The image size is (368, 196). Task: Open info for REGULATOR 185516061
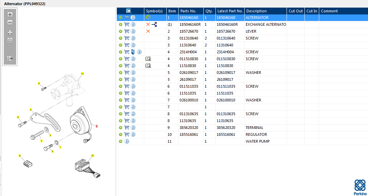click(133, 134)
